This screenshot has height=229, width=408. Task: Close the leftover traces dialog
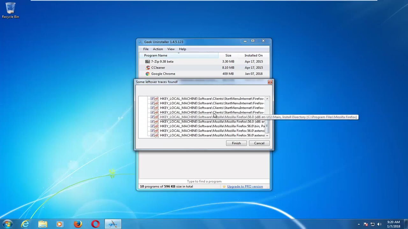[270, 82]
